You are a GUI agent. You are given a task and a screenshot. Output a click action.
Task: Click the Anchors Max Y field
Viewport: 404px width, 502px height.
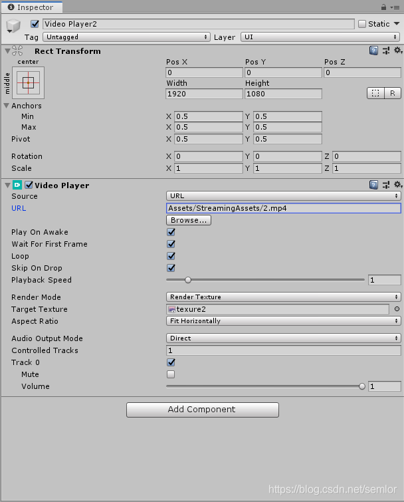pos(288,127)
